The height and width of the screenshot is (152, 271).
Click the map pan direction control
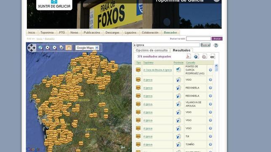(32, 48)
